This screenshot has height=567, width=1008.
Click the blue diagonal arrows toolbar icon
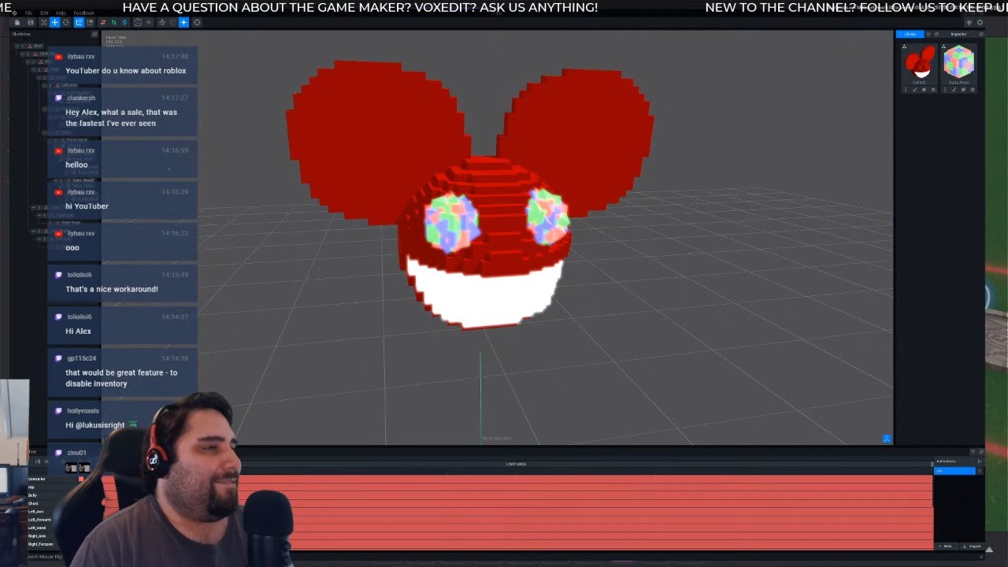tap(124, 23)
